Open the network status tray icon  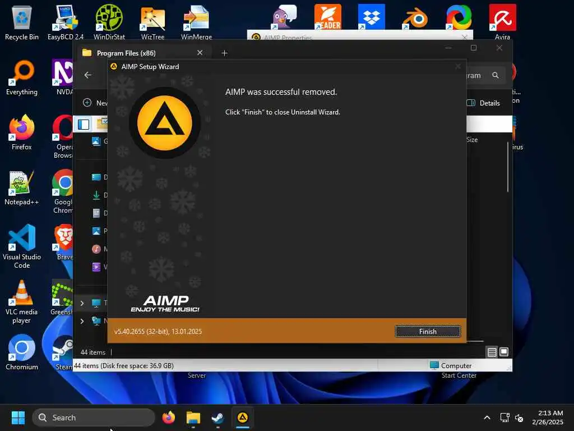click(x=505, y=418)
